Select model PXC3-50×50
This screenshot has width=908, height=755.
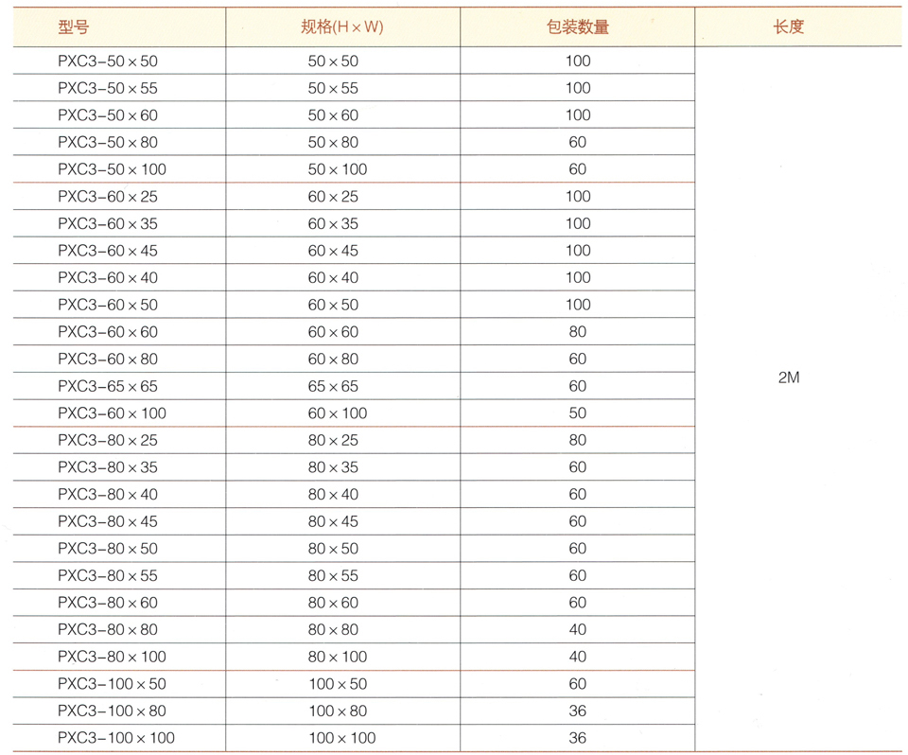pyautogui.click(x=108, y=61)
